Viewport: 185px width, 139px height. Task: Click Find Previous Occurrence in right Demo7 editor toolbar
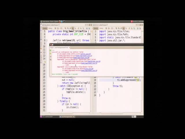[119, 28]
